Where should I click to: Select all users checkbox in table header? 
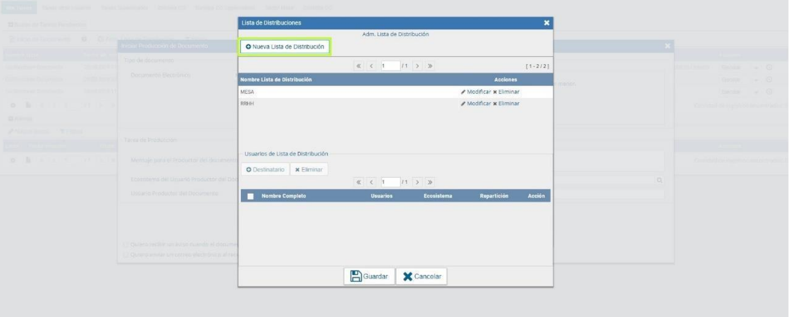(251, 196)
